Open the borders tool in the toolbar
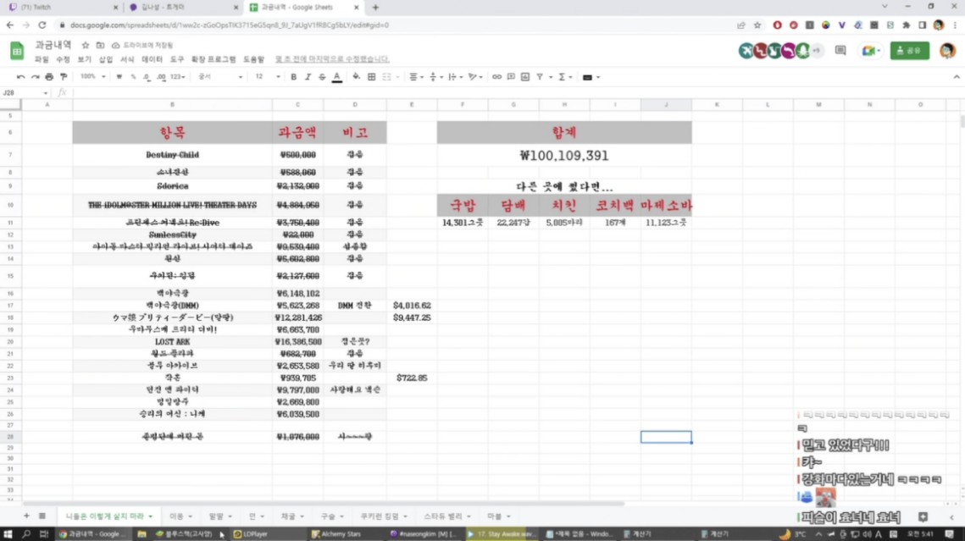Viewport: 965px width, 541px height. point(371,77)
